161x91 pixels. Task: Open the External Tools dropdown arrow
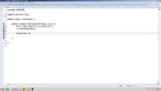(x=24, y=5)
